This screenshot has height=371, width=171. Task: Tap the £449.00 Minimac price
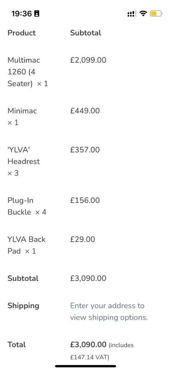click(x=85, y=111)
